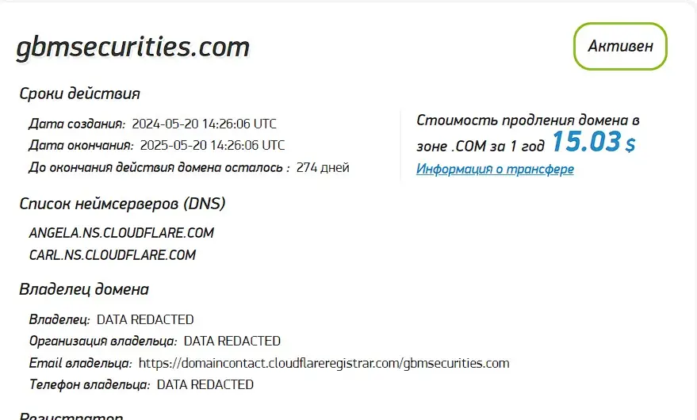Click the "Стоимость продления домена" text

pos(527,120)
